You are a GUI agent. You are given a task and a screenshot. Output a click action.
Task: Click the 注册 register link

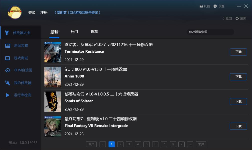click(x=44, y=12)
